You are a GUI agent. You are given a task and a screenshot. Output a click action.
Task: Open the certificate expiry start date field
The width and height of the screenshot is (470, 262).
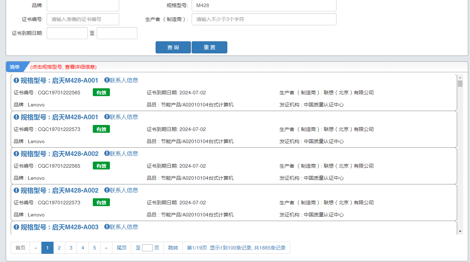click(67, 33)
